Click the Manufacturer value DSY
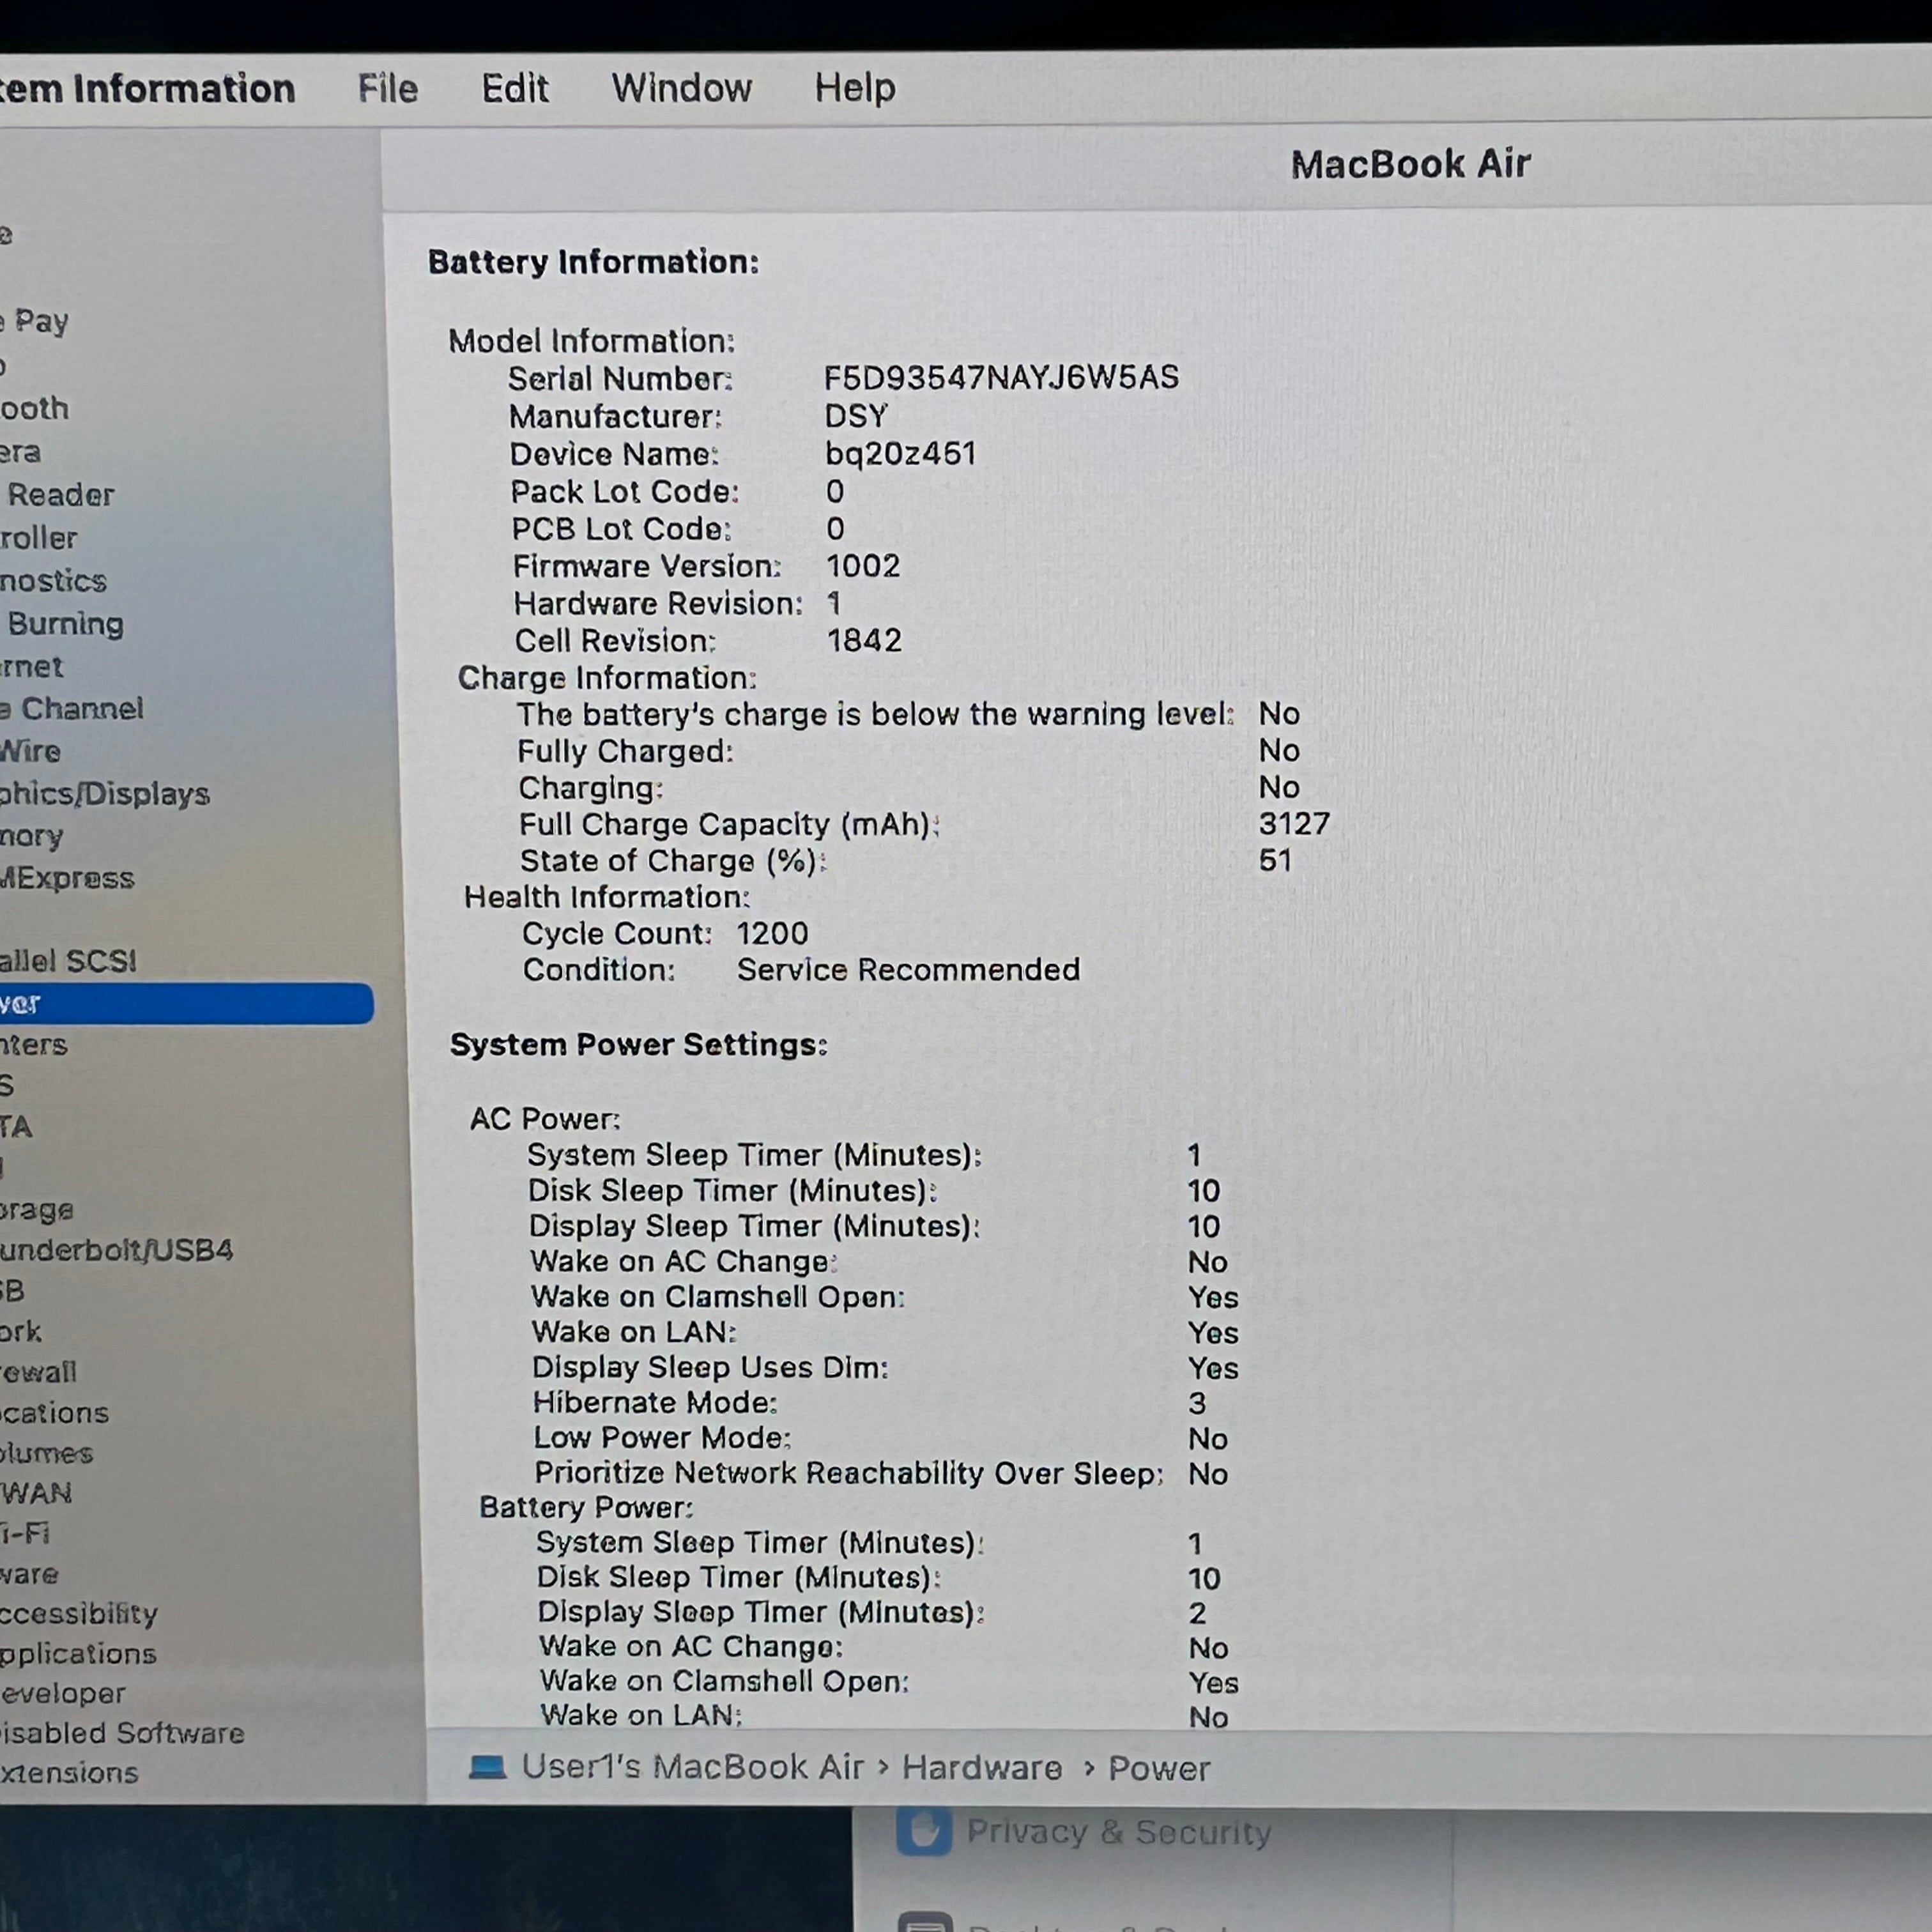The height and width of the screenshot is (1932, 1932). click(x=856, y=415)
